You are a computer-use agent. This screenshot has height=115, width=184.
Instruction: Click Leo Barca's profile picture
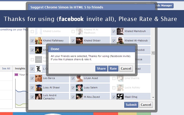[39, 78]
